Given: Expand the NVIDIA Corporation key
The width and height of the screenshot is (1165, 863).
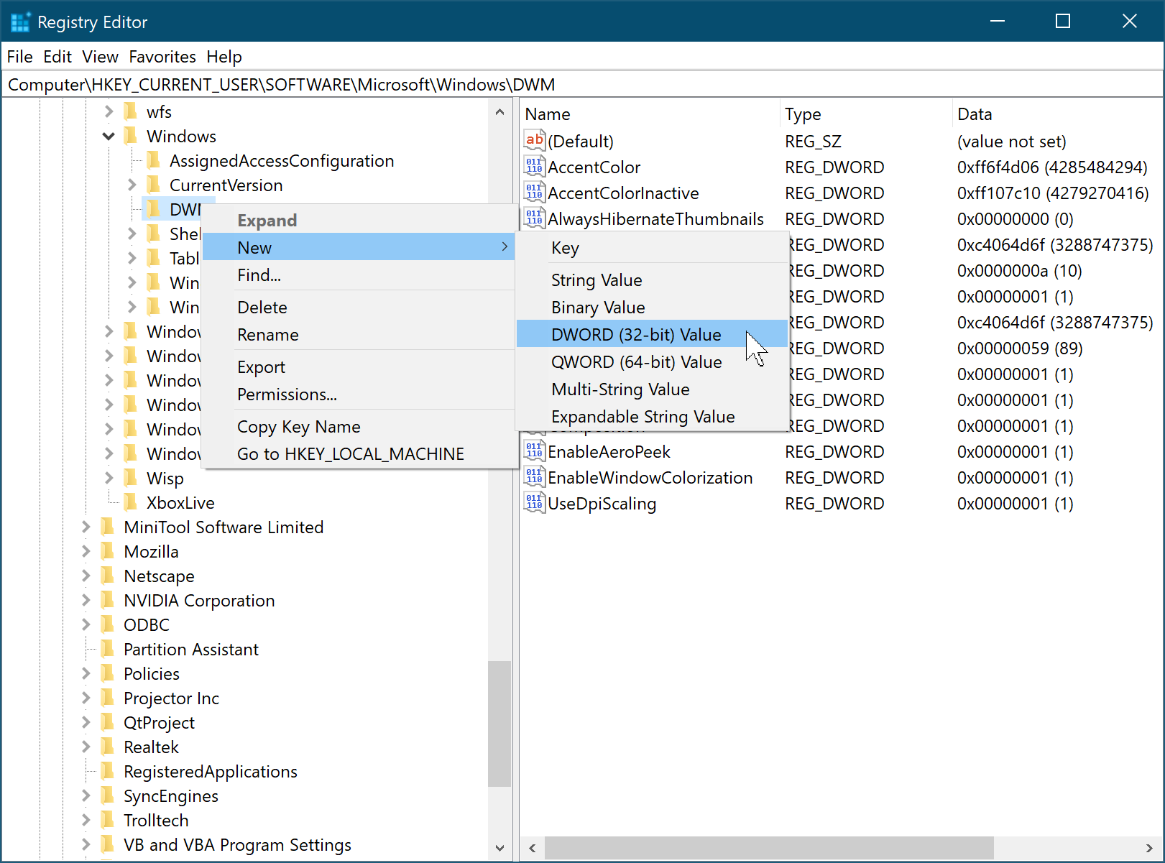Looking at the screenshot, I should click(x=86, y=600).
